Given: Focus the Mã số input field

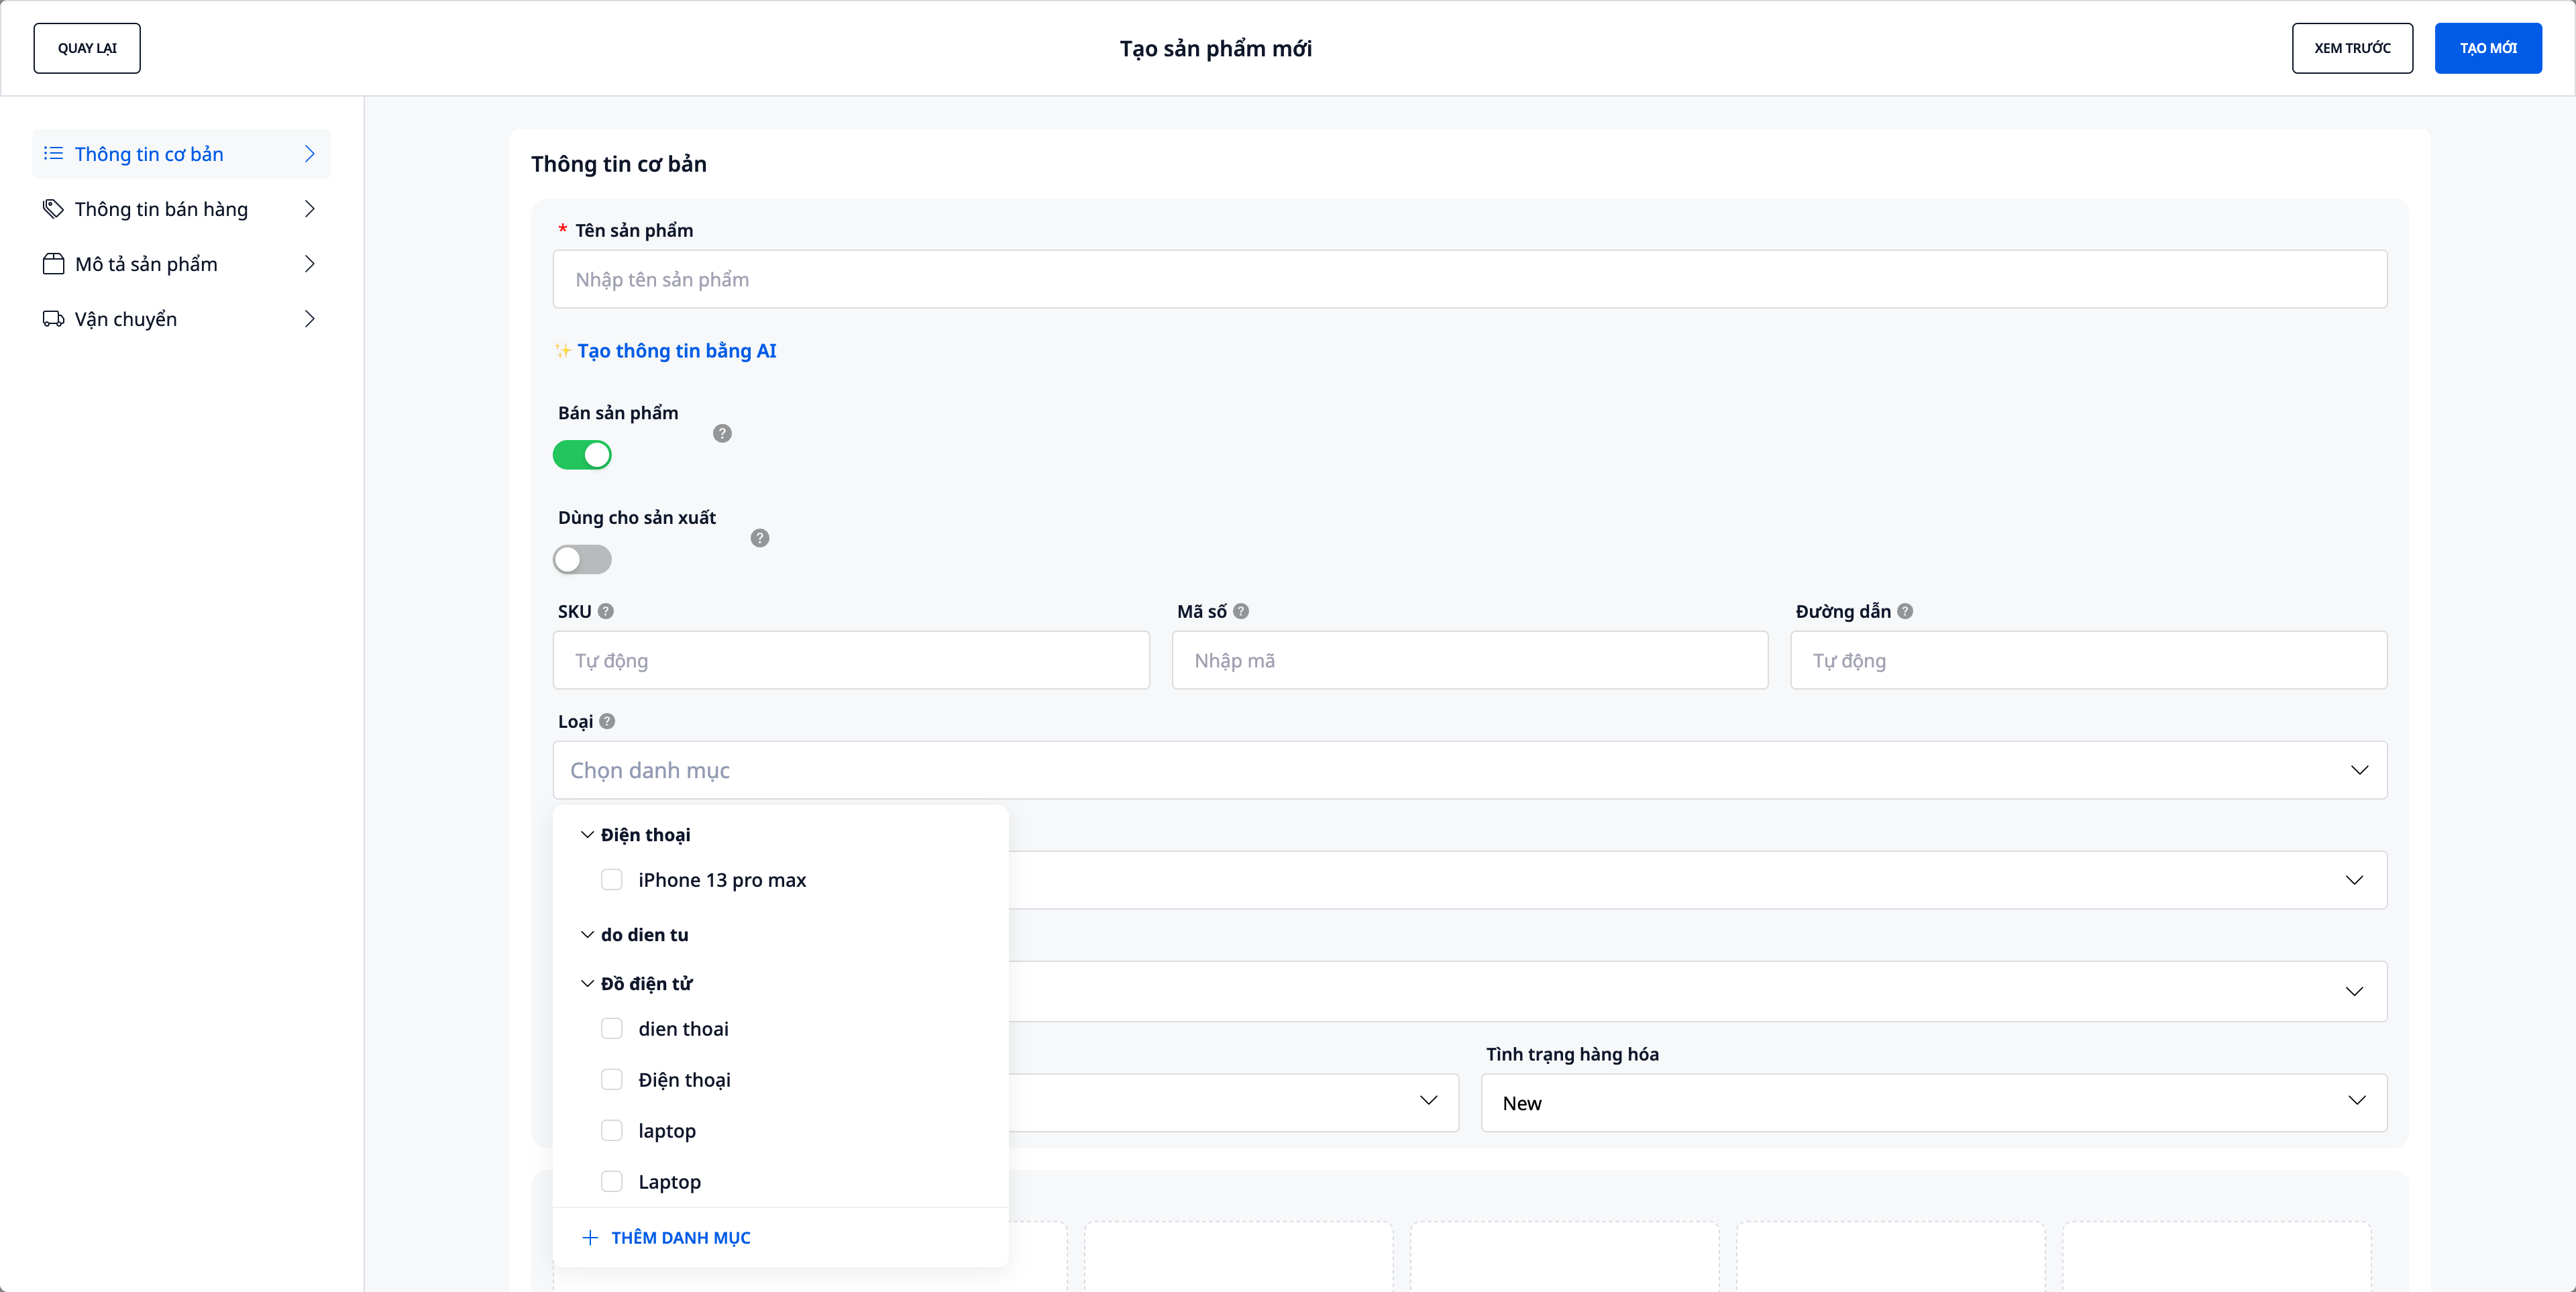Looking at the screenshot, I should click(1470, 660).
